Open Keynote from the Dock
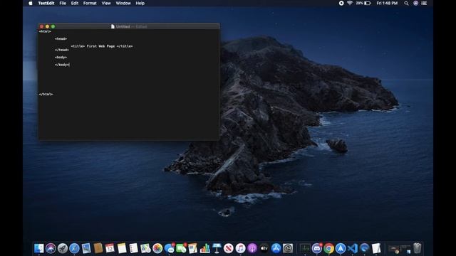The image size is (456, 256). point(217,248)
